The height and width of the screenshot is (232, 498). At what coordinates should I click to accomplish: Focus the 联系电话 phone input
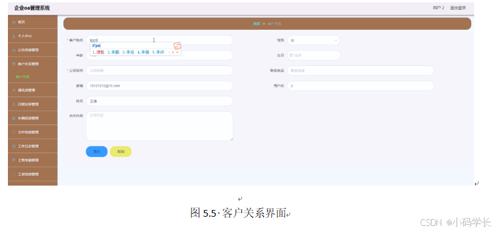360,71
